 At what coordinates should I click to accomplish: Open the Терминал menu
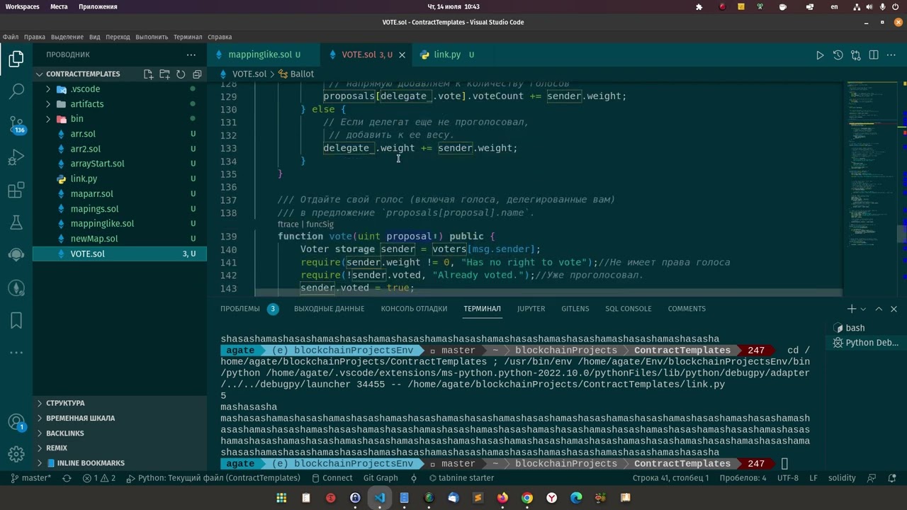click(188, 37)
